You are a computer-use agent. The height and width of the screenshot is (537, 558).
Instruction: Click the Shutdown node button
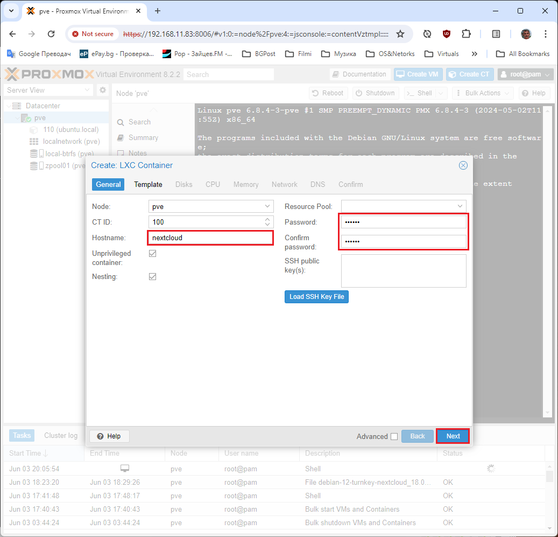point(375,93)
